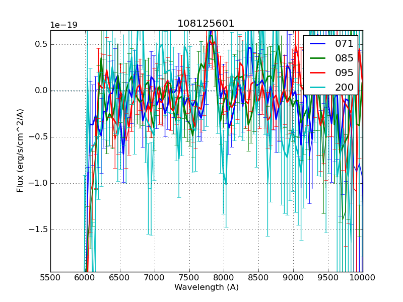Image resolution: width=403 pixels, height=302 pixels.
Task: Click the 0.0 y-axis tick label
Action: (41, 91)
